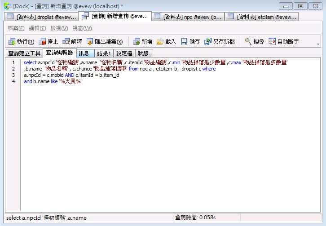This screenshot has height=226, width=326.
Task: Expand the toolbar overflow arrow
Action: (x=318, y=44)
